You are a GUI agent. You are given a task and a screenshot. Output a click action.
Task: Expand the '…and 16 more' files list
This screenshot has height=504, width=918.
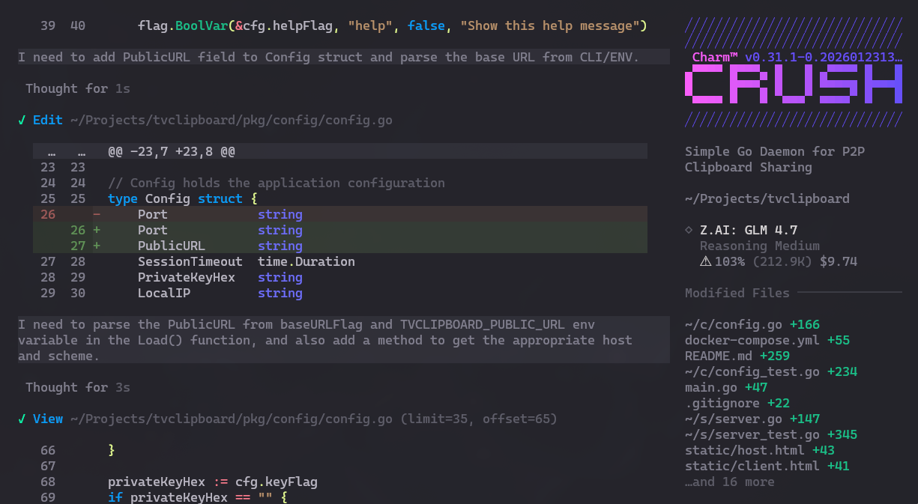[729, 482]
